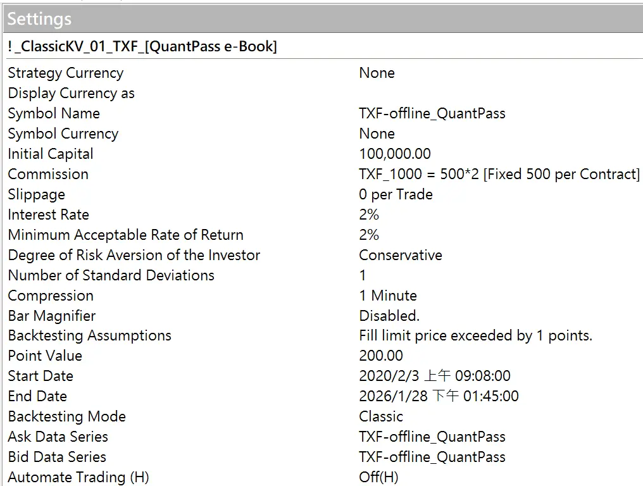This screenshot has width=643, height=486.
Task: Click the Number of Standard Deviations label
Action: pos(111,275)
